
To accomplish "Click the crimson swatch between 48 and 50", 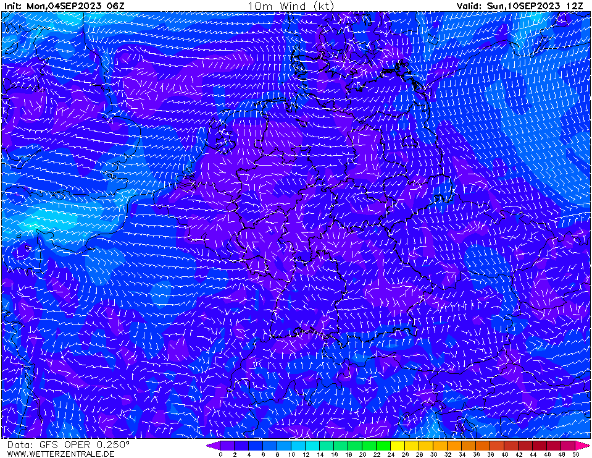I will pos(569,446).
